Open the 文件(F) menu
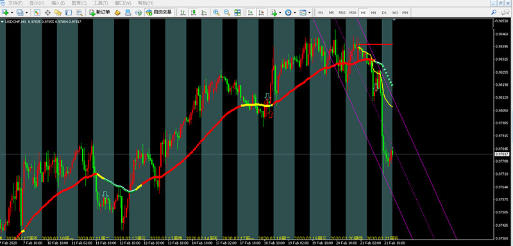 (15, 3)
